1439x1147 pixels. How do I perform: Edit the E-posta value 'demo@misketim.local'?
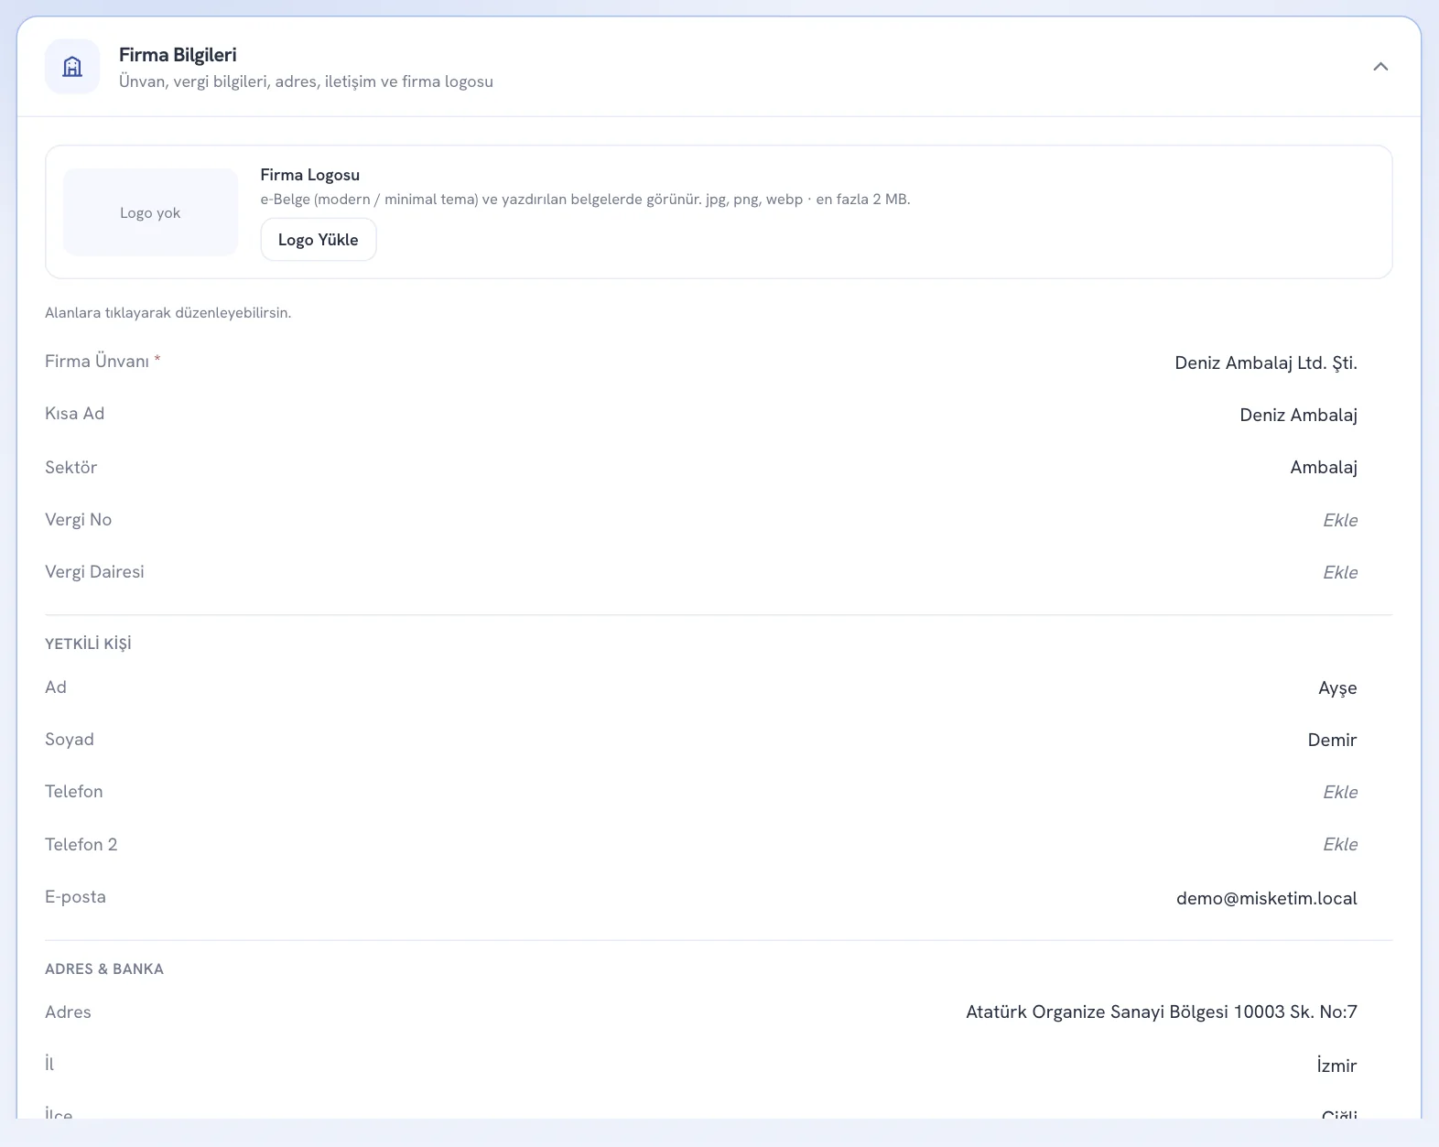[1266, 898]
